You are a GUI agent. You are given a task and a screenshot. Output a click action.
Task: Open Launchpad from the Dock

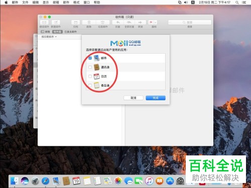(x=35, y=181)
